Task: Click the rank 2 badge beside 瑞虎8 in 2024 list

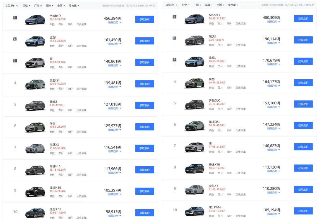Action: tap(174, 38)
